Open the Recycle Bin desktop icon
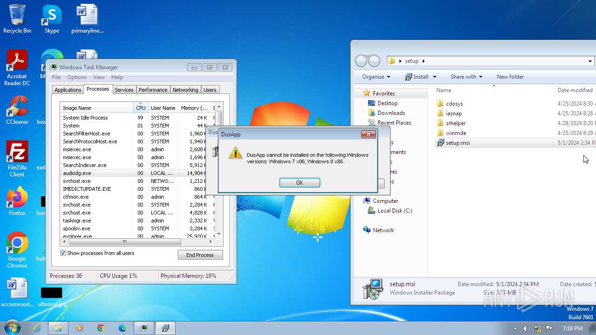Viewport: 596px width, 335px height. point(17,19)
